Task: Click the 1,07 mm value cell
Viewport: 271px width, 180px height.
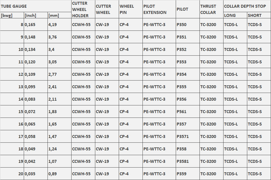Action: click(x=59, y=161)
